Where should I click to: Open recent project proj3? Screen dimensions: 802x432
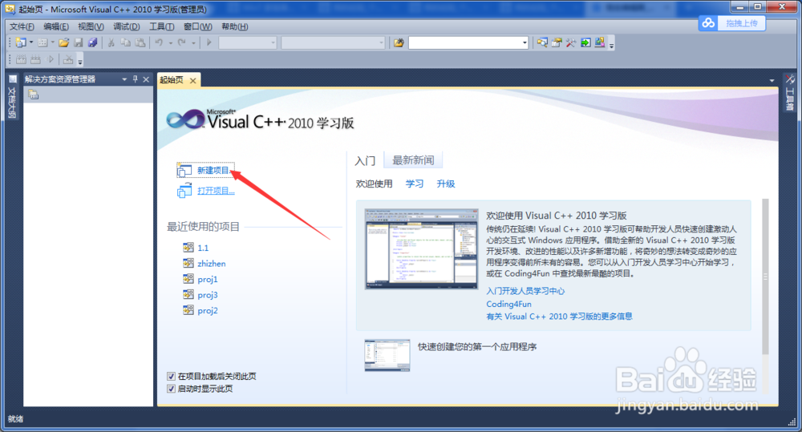pyautogui.click(x=208, y=295)
